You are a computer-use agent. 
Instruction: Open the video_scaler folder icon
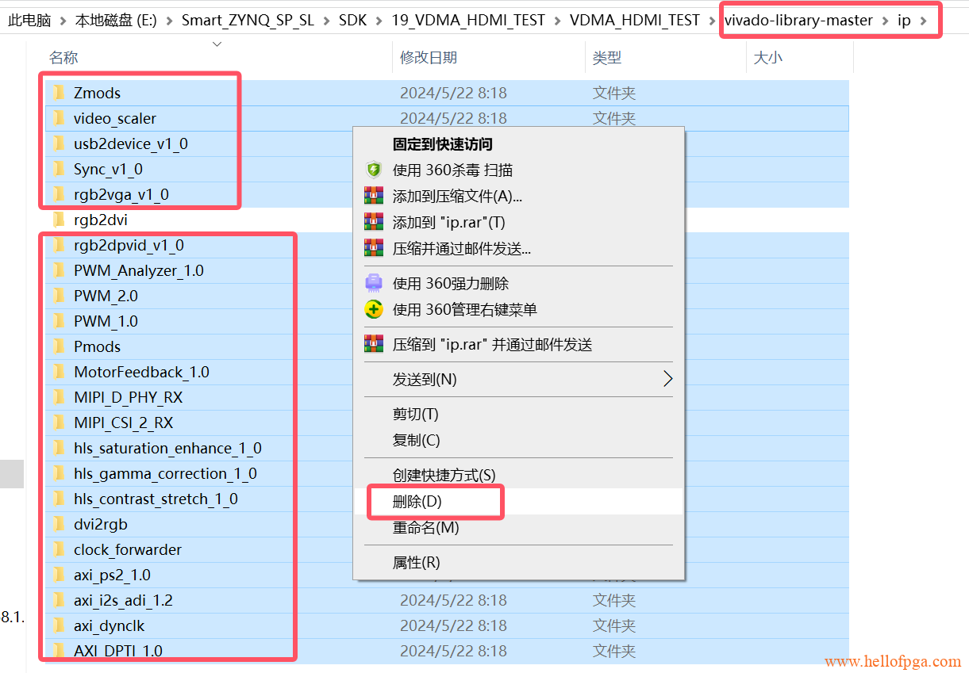[60, 118]
